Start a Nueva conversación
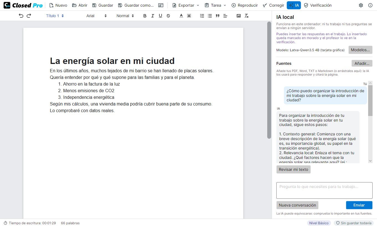Screen dimensions: 377x227 (x=297, y=205)
